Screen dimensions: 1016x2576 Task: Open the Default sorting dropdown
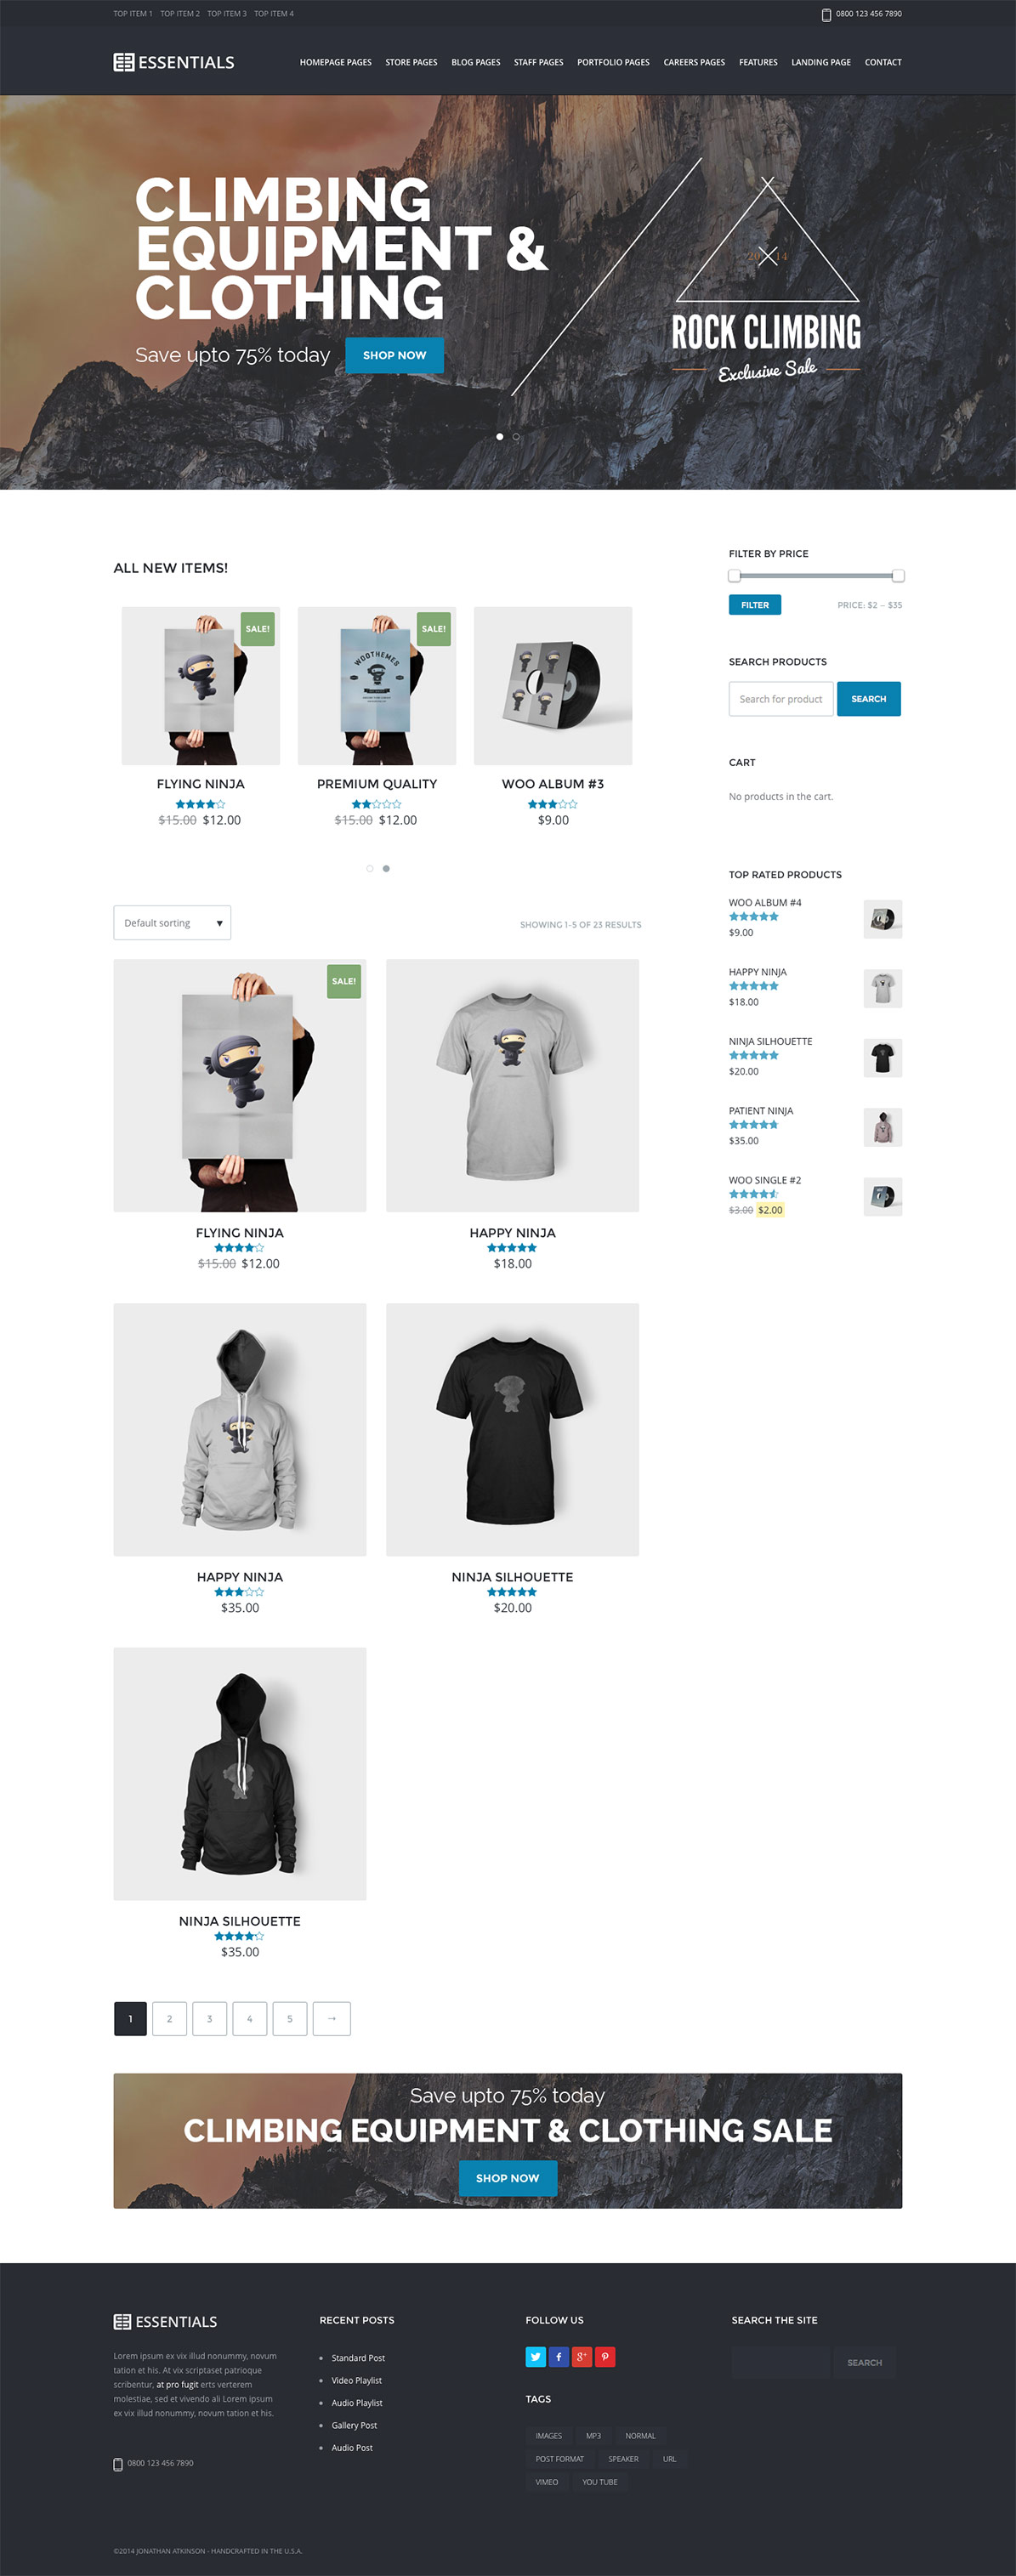pyautogui.click(x=172, y=922)
